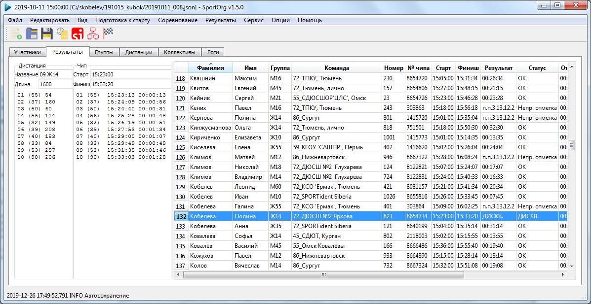
Task: Sort by the Команда column header
Action: pyautogui.click(x=336, y=68)
